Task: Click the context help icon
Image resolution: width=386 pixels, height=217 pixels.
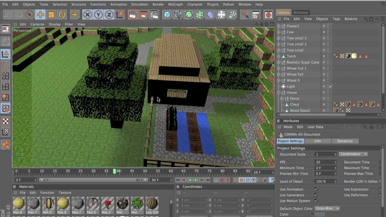Action: click(x=245, y=14)
